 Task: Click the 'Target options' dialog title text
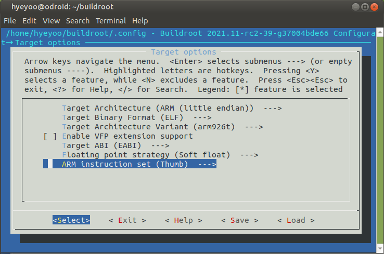pos(184,52)
